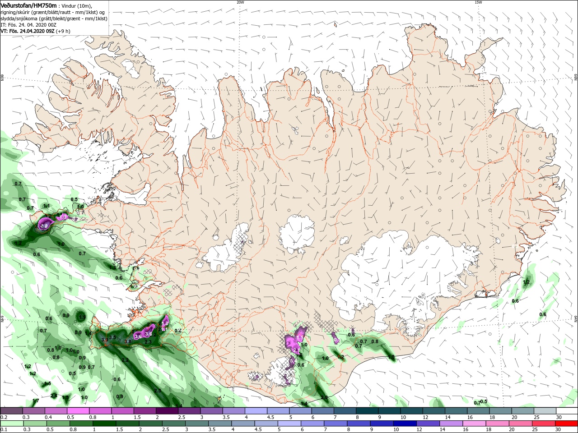This screenshot has width=578, height=433.
Task: Click the 15W longitude label
Action: coord(478,2)
